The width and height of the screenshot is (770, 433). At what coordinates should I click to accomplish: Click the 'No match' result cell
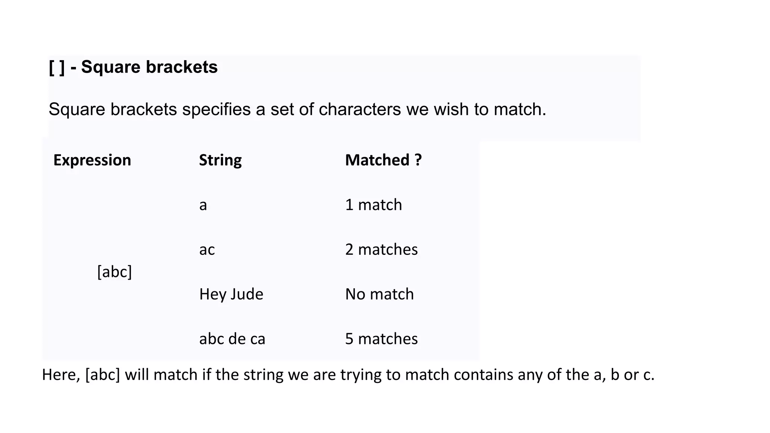pos(379,294)
